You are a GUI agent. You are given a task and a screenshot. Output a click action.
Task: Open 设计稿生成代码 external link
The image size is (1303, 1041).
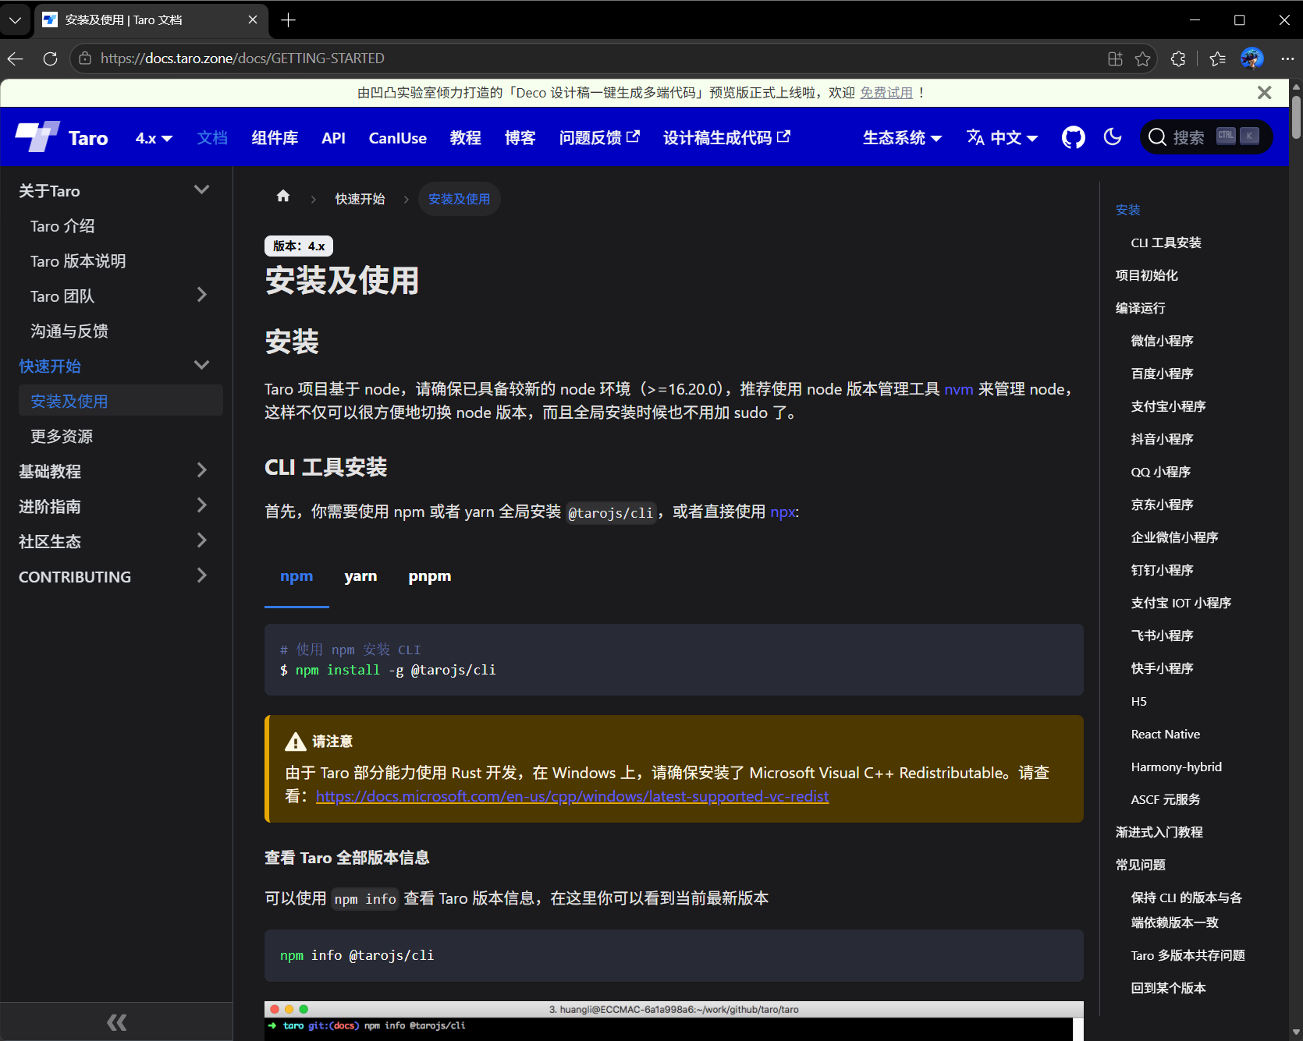pyautogui.click(x=726, y=138)
